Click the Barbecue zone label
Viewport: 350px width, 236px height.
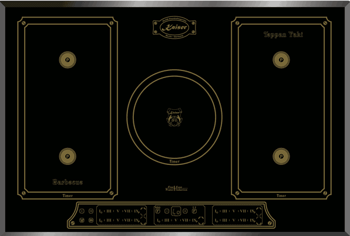point(68,182)
